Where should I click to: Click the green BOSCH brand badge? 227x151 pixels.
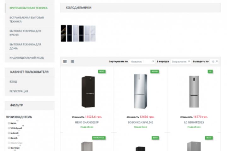(x=154, y=71)
